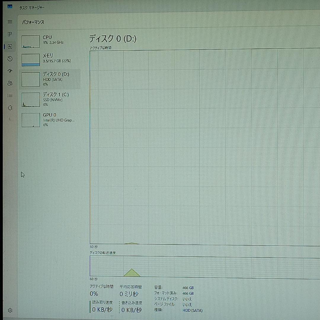Click the アクティブな時間 graph area
The width and height of the screenshot is (320, 320).
205,147
